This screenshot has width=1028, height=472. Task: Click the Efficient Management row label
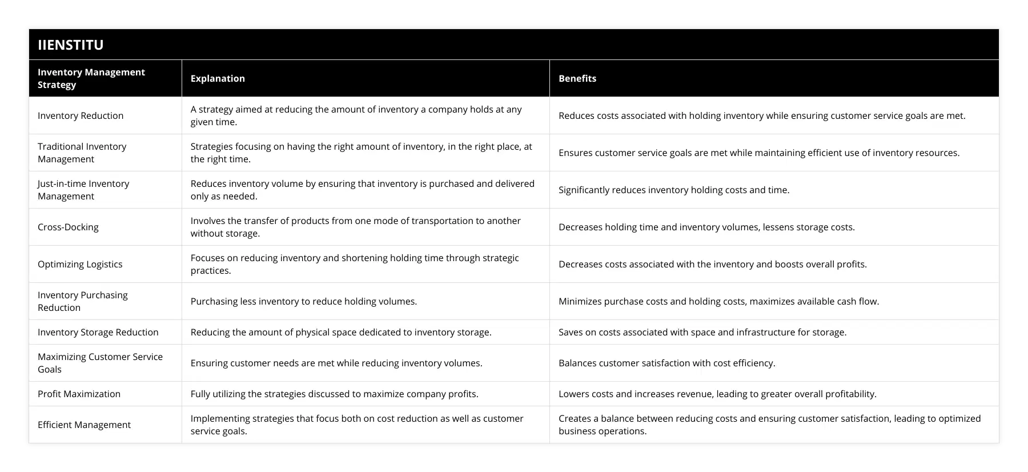click(84, 425)
